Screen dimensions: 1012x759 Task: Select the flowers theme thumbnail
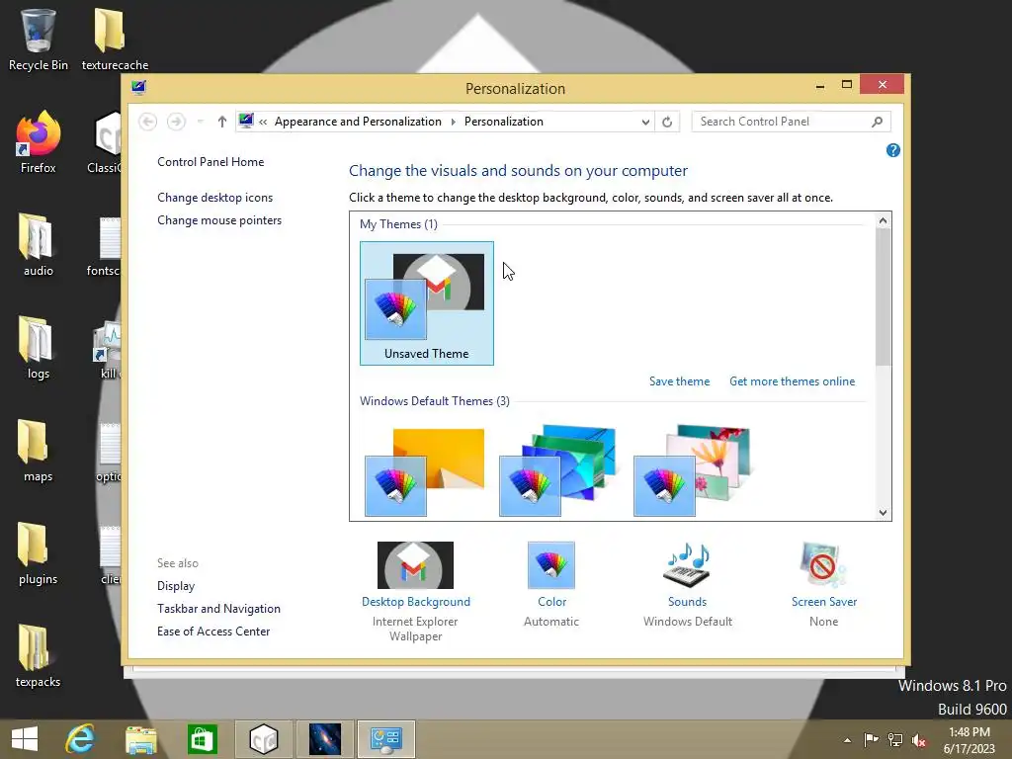pos(693,471)
